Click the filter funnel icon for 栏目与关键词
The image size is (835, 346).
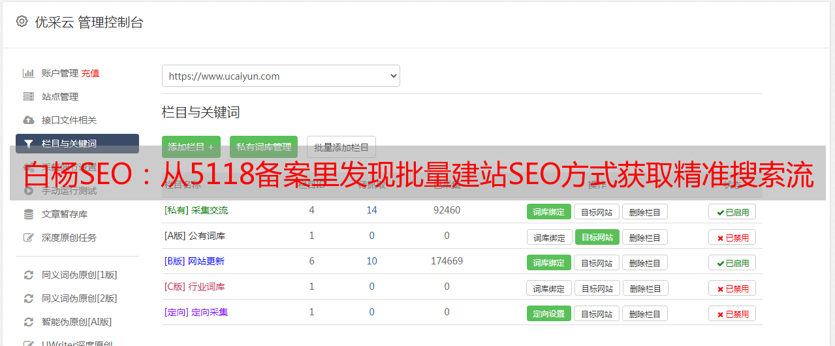tap(28, 144)
